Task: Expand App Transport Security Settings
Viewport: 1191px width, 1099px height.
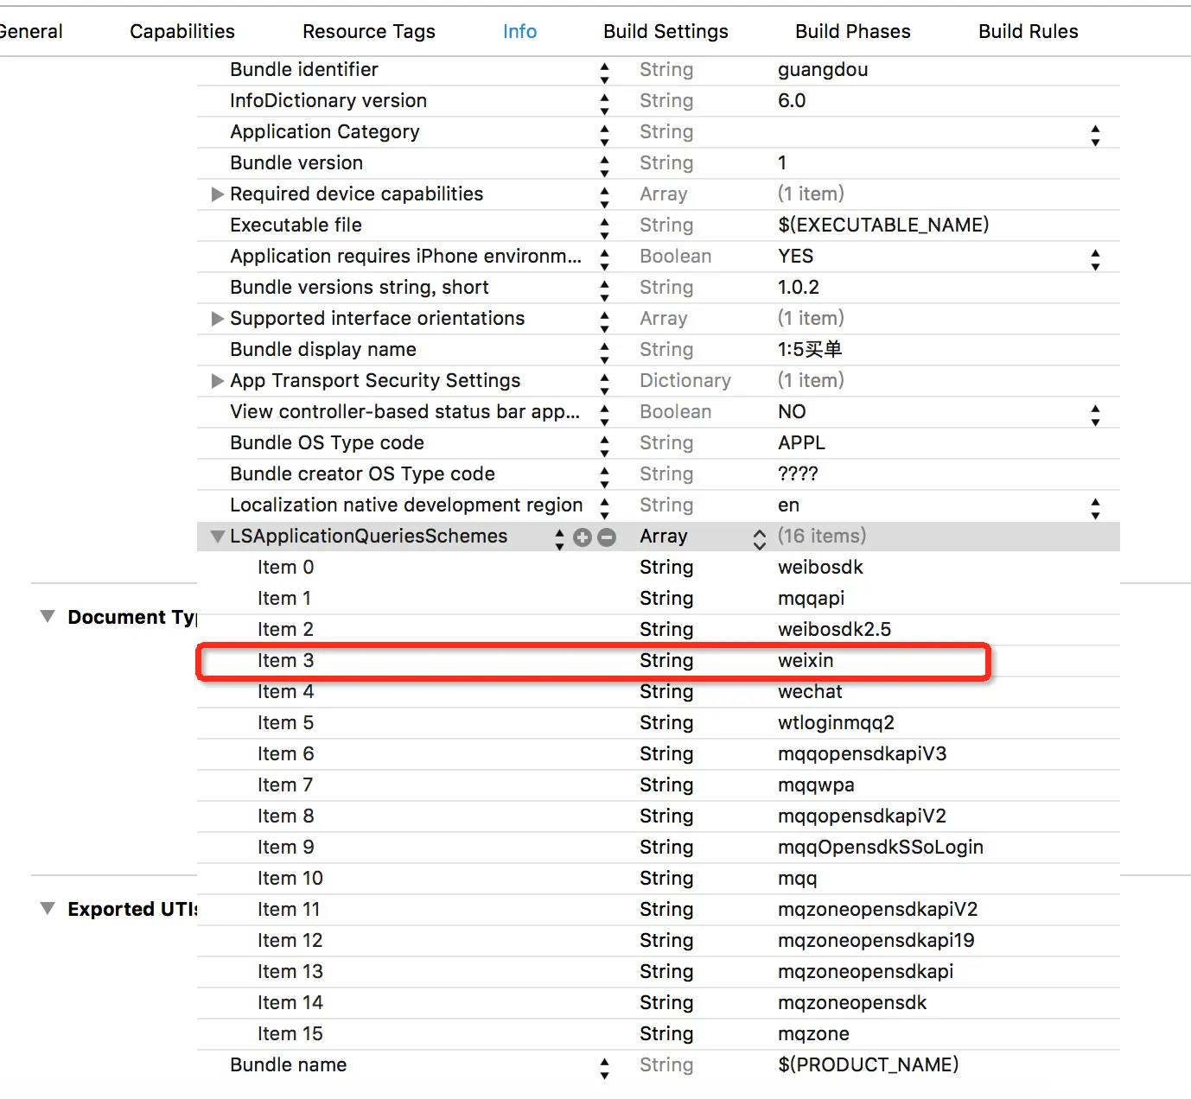Action: pyautogui.click(x=218, y=381)
